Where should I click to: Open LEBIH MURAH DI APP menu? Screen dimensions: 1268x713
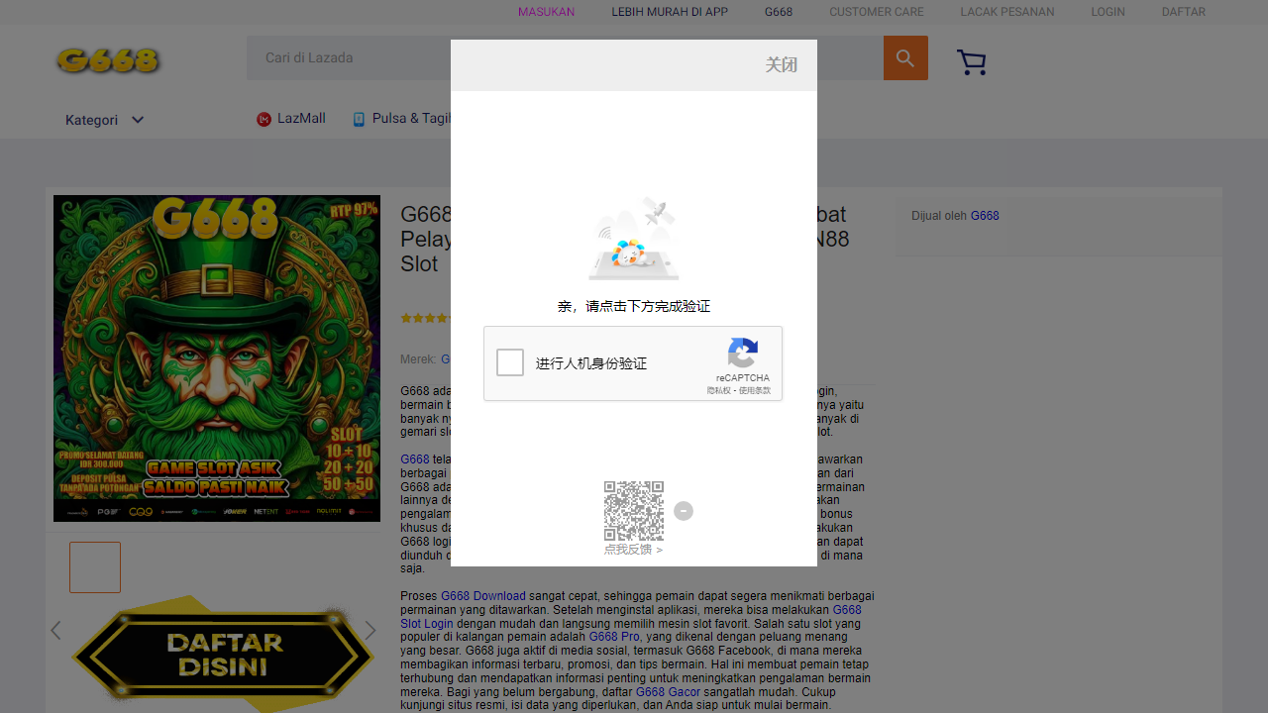670,12
